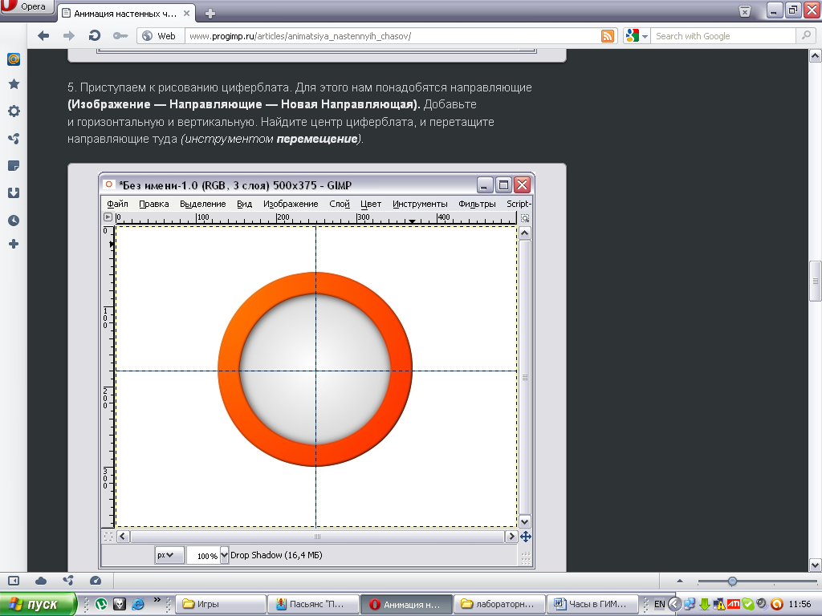Launch uTorrent from quick launch
Image resolution: width=822 pixels, height=616 pixels.
(x=101, y=604)
